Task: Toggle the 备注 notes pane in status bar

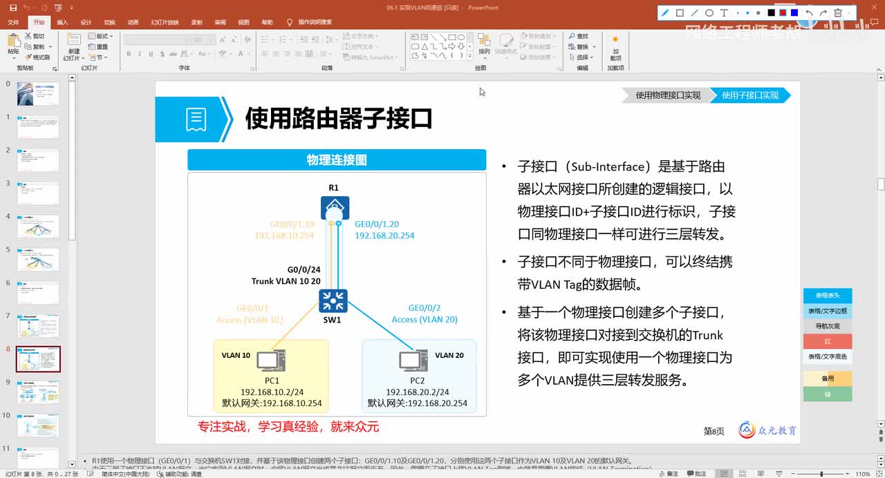Action: 668,474
